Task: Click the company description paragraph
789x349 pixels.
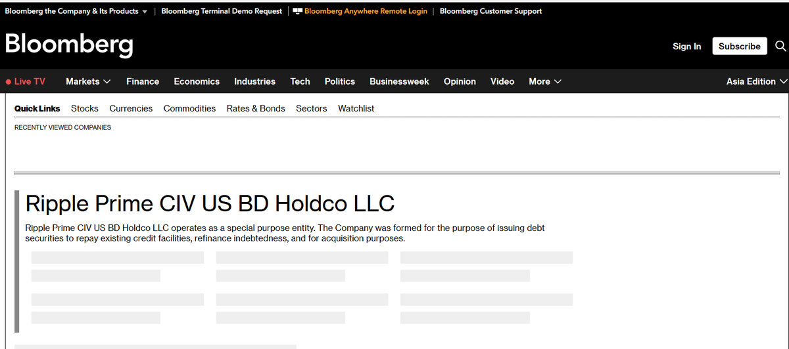Action: [x=285, y=233]
